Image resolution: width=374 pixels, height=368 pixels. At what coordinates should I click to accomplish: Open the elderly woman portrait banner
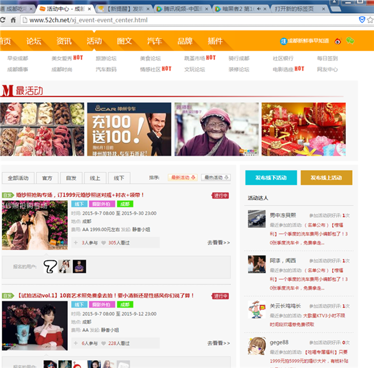216,129
